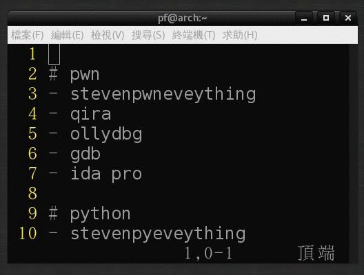Click the cursor block on line 1

pos(54,54)
